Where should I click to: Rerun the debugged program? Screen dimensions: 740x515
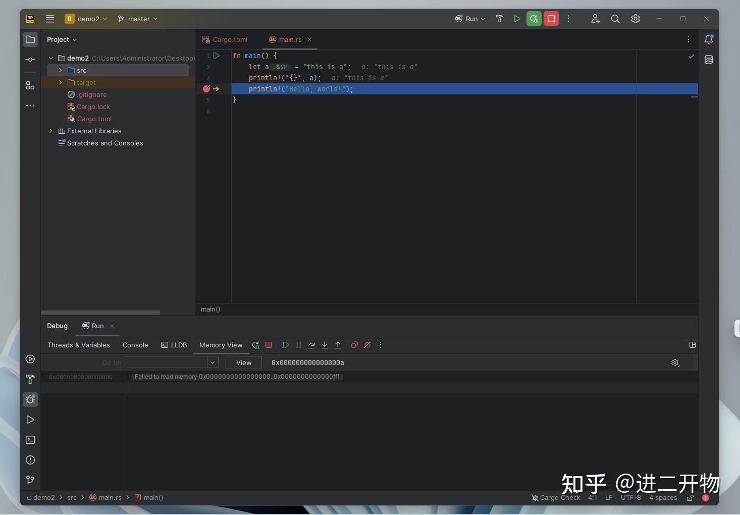coord(255,345)
